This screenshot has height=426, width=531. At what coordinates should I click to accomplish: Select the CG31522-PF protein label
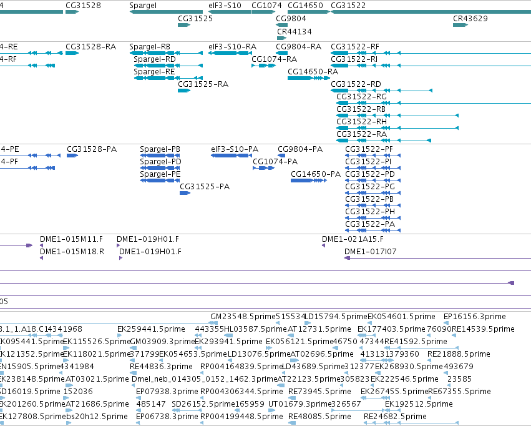(369, 149)
